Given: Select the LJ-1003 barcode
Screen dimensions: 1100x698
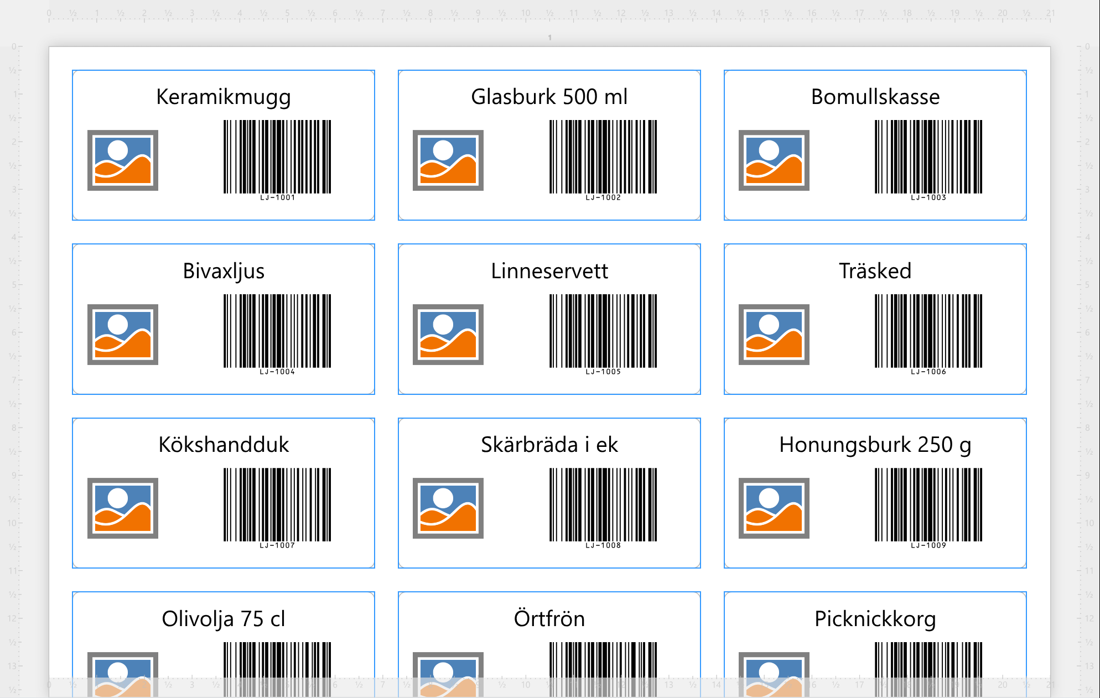Looking at the screenshot, I should pyautogui.click(x=928, y=160).
